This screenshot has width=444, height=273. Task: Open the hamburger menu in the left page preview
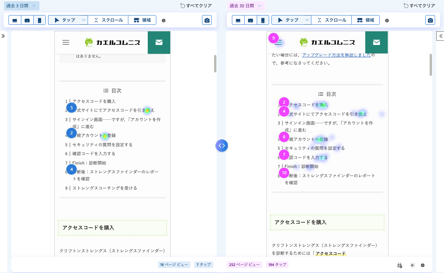(x=66, y=43)
